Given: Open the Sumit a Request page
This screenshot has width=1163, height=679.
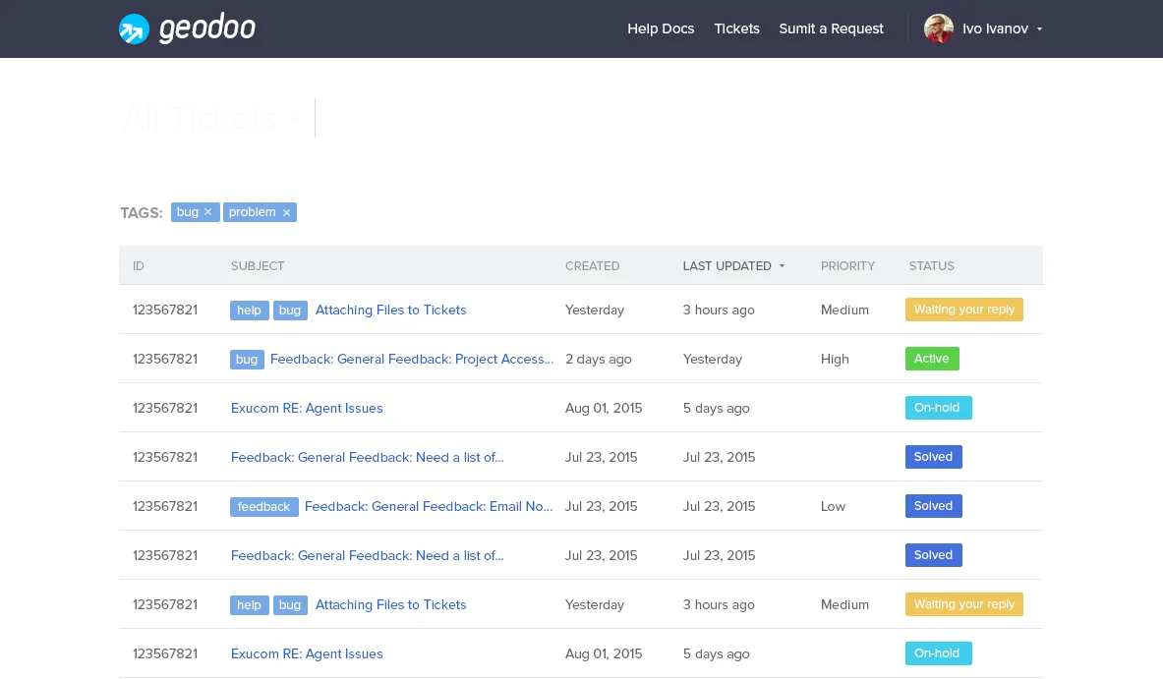Looking at the screenshot, I should 831,28.
